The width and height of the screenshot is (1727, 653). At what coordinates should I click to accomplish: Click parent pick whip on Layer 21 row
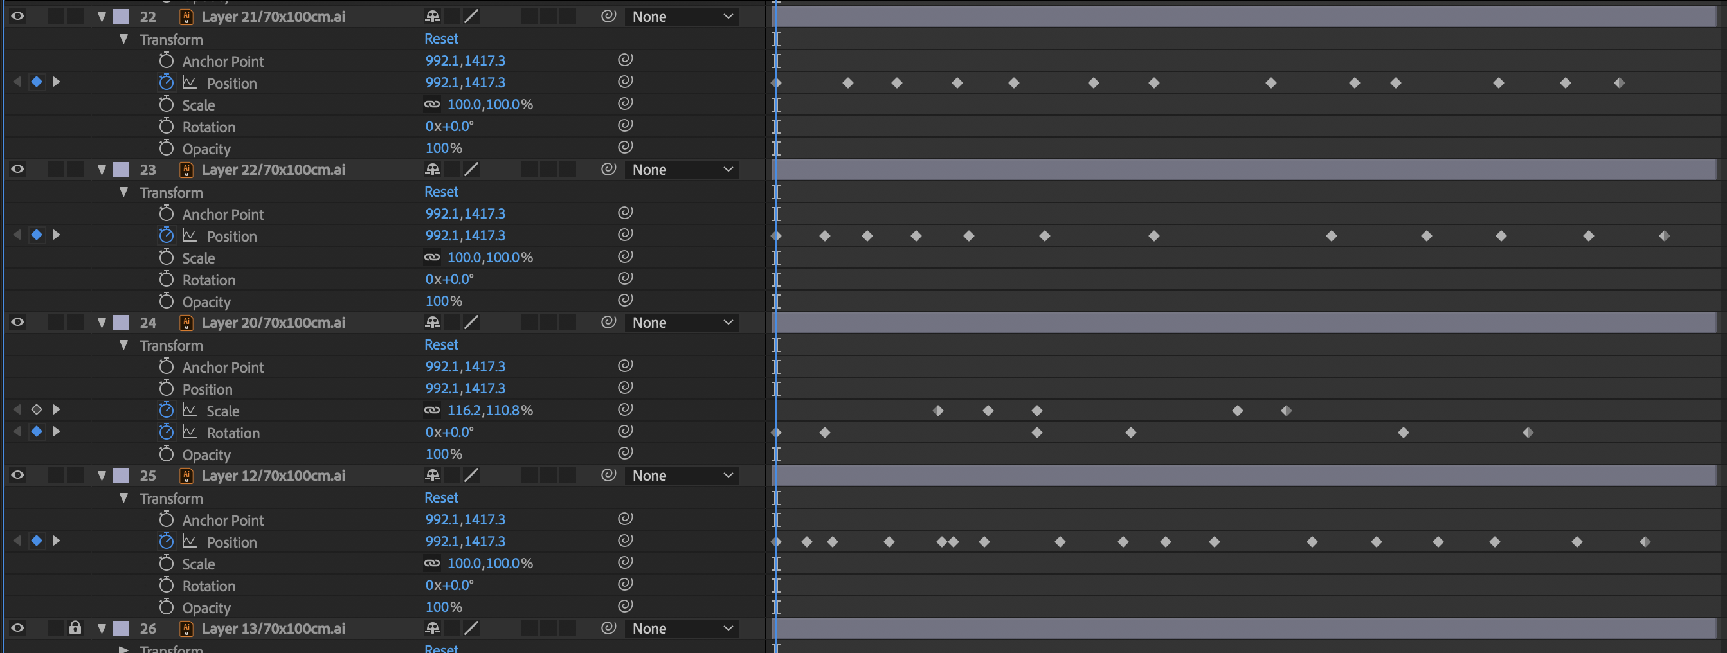tap(608, 16)
